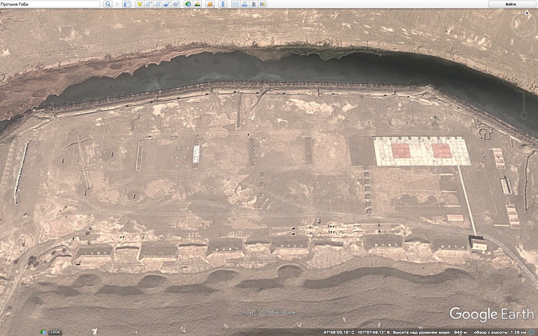Add a polygon to the map

pyautogui.click(x=149, y=4)
